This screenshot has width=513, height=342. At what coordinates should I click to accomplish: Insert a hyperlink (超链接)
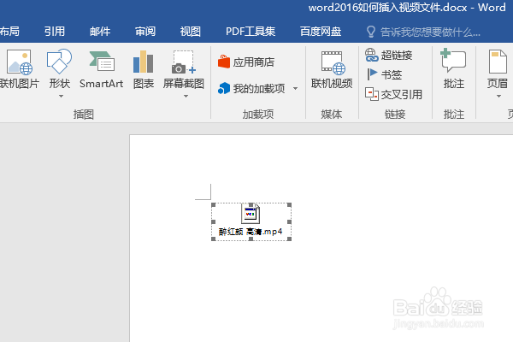(x=389, y=55)
